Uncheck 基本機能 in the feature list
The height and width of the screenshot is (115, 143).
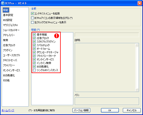[x=34, y=34]
